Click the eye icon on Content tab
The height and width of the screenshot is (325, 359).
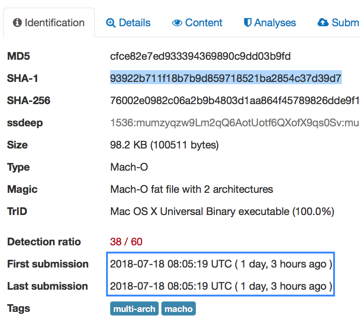(x=177, y=23)
